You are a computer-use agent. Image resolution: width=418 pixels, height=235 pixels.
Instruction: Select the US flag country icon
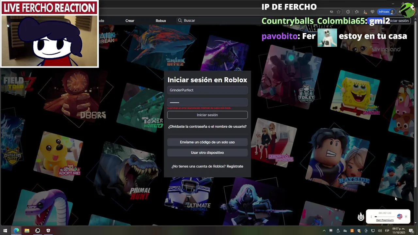coord(400,216)
